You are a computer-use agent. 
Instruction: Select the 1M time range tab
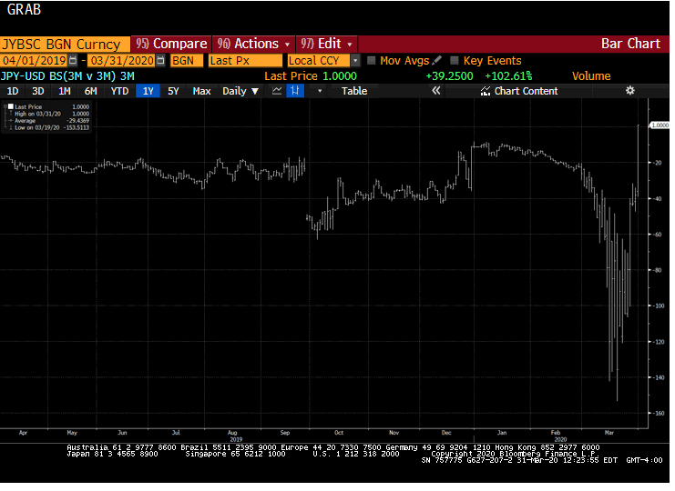[x=64, y=91]
